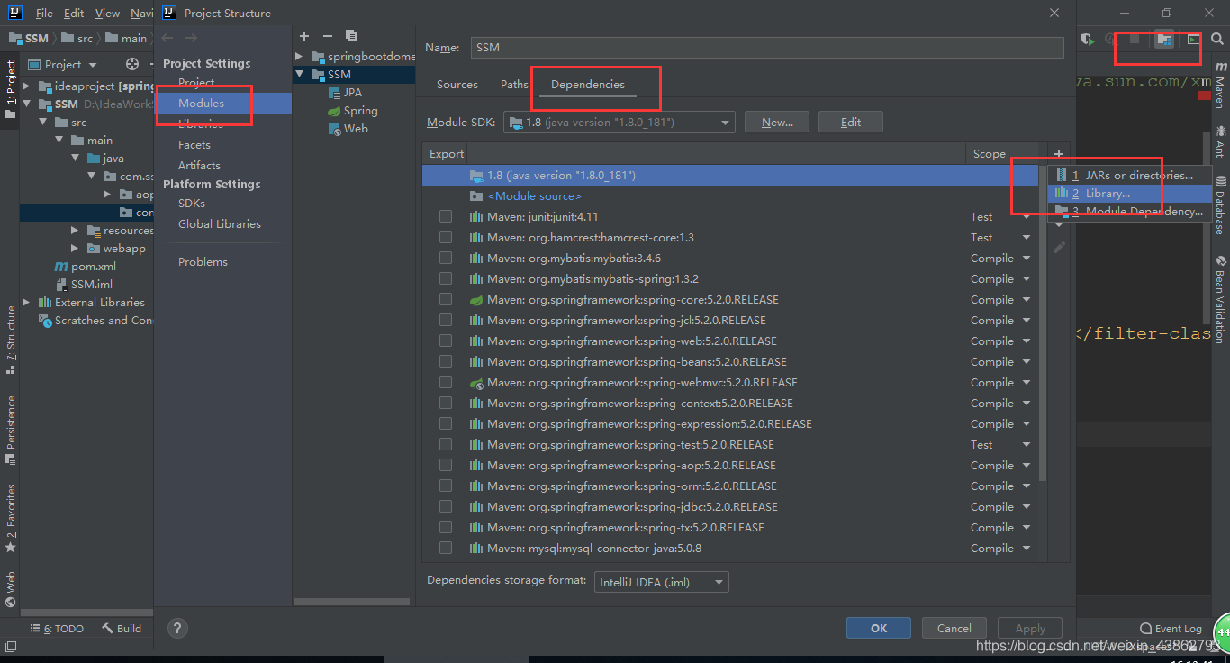Viewport: 1230px width, 663px height.
Task: Open the Module SDK dropdown
Action: coord(725,122)
